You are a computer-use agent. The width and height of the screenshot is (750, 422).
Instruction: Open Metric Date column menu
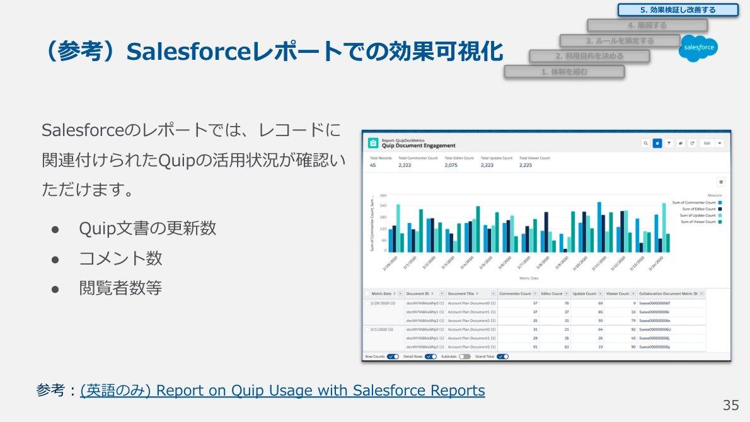pos(400,294)
